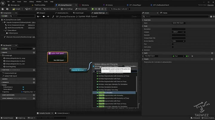This screenshot has height=120, width=215.
Task: Close the Update Walk Speed graph tab
Action: pyautogui.click(x=107, y=13)
